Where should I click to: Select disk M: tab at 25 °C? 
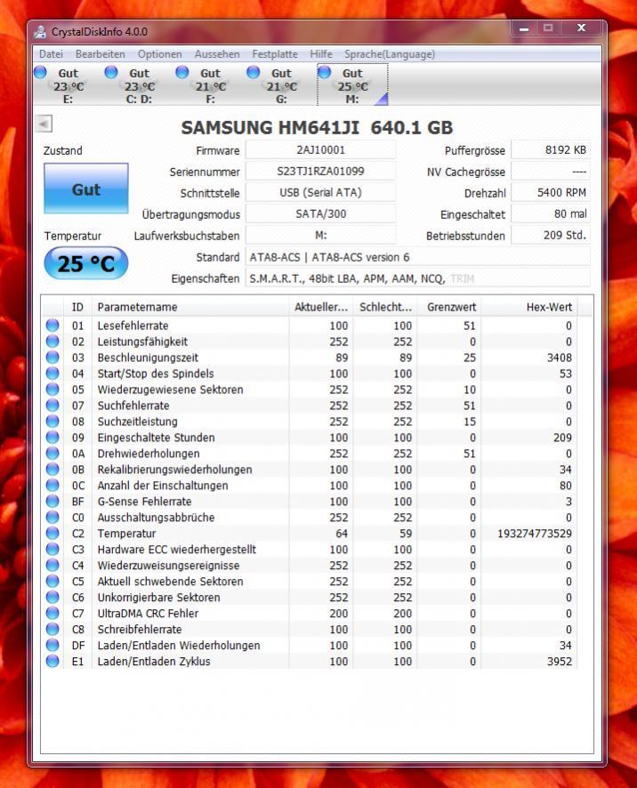click(352, 85)
